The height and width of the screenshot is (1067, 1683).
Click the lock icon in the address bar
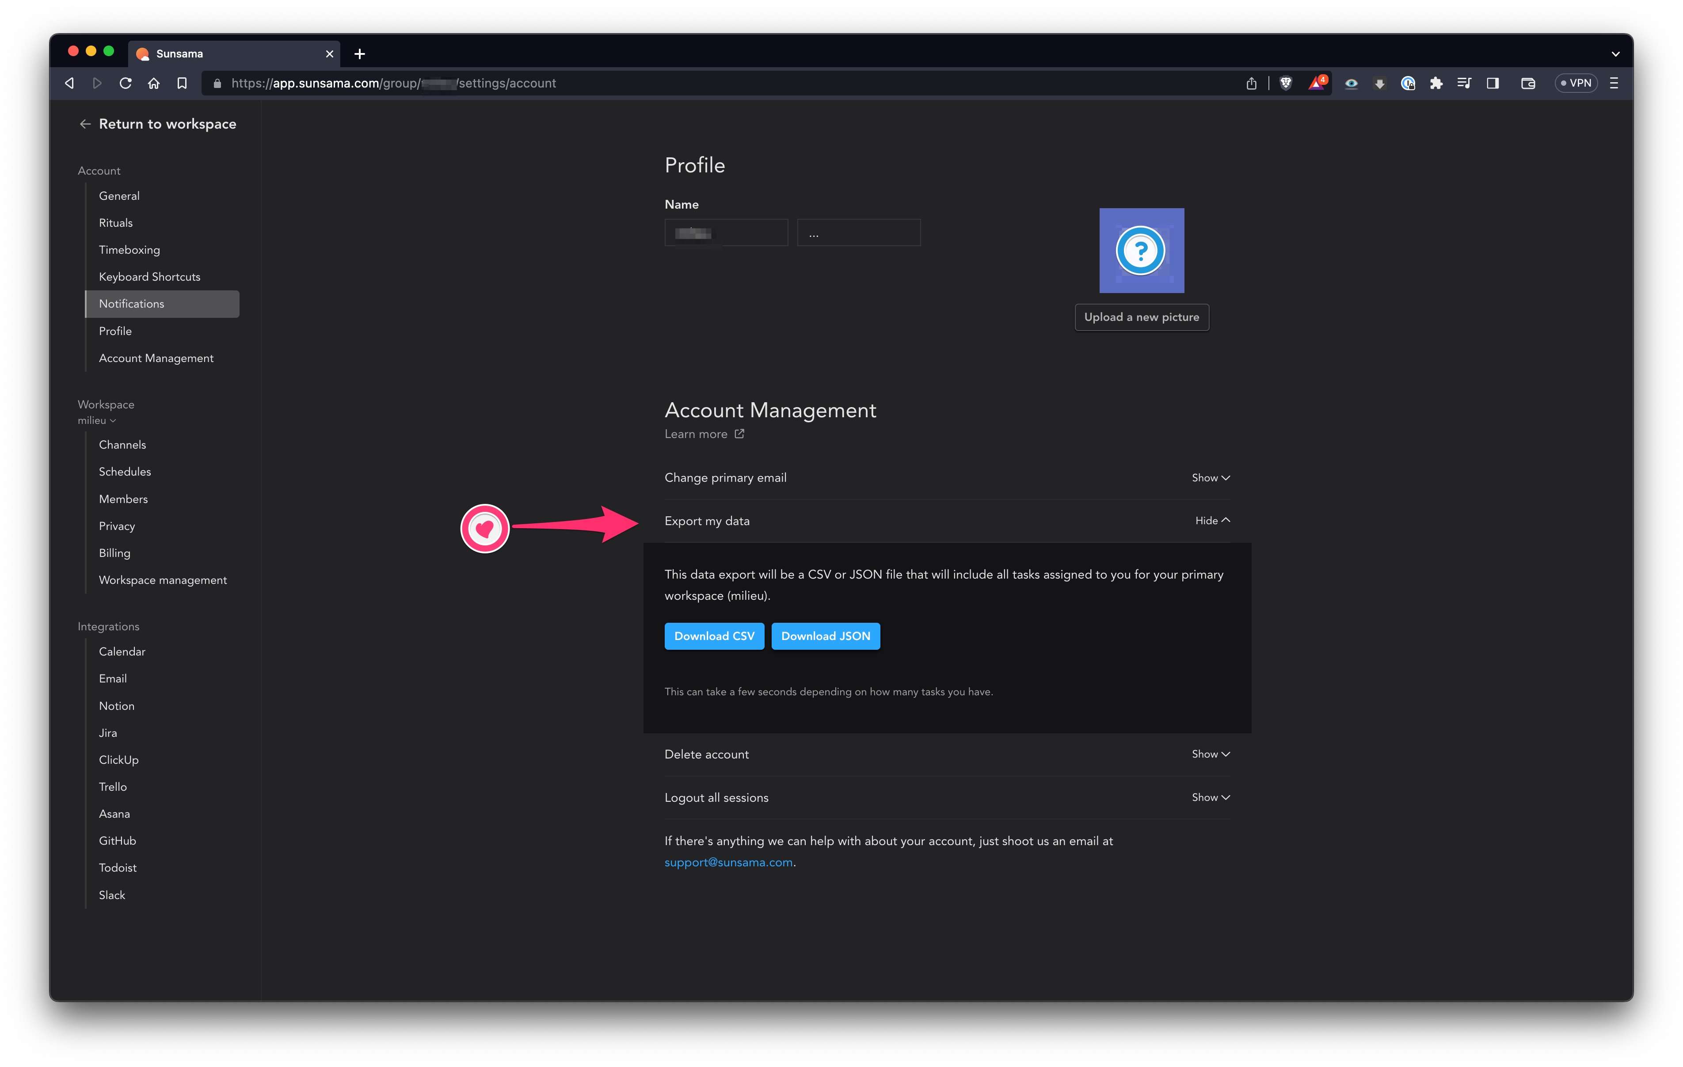217,83
